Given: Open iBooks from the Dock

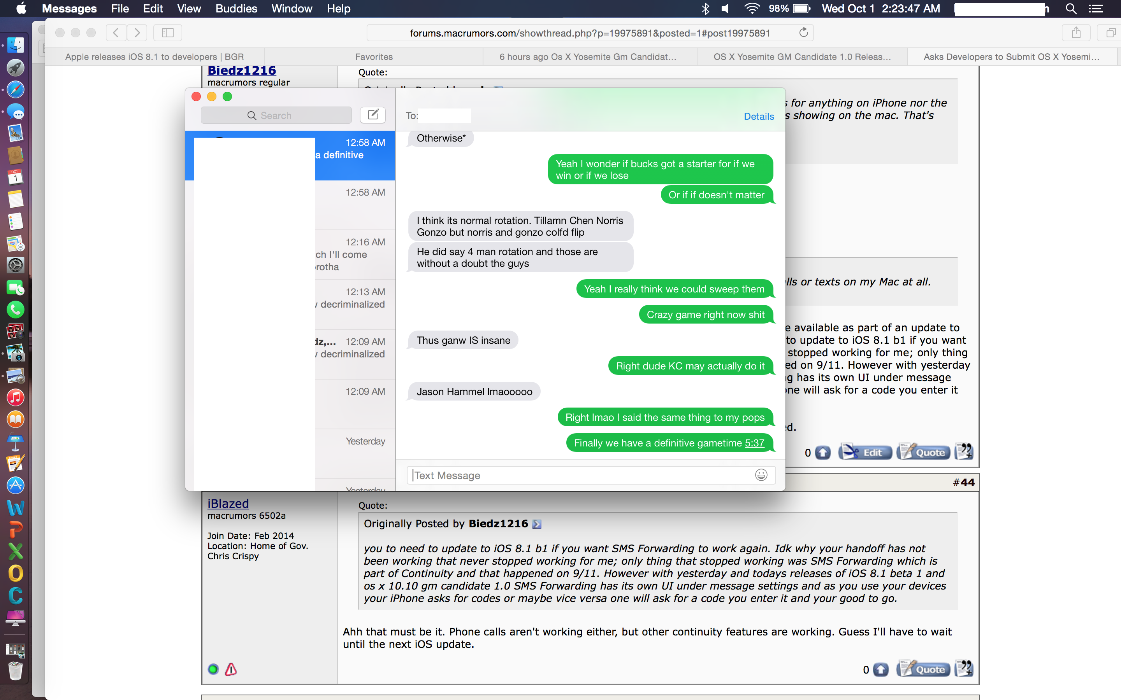Looking at the screenshot, I should (x=15, y=420).
